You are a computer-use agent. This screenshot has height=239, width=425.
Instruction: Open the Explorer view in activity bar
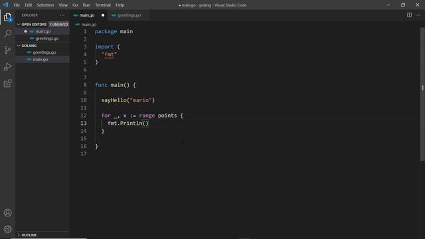tap(7, 17)
